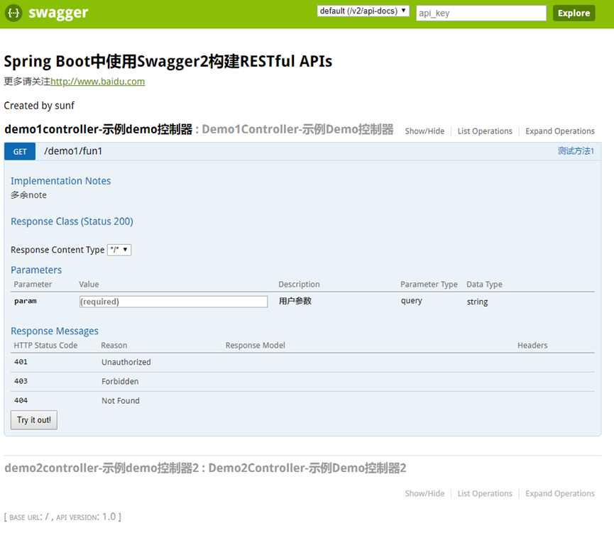Click List Operations for demo2controller
614x533 pixels.
coord(485,493)
